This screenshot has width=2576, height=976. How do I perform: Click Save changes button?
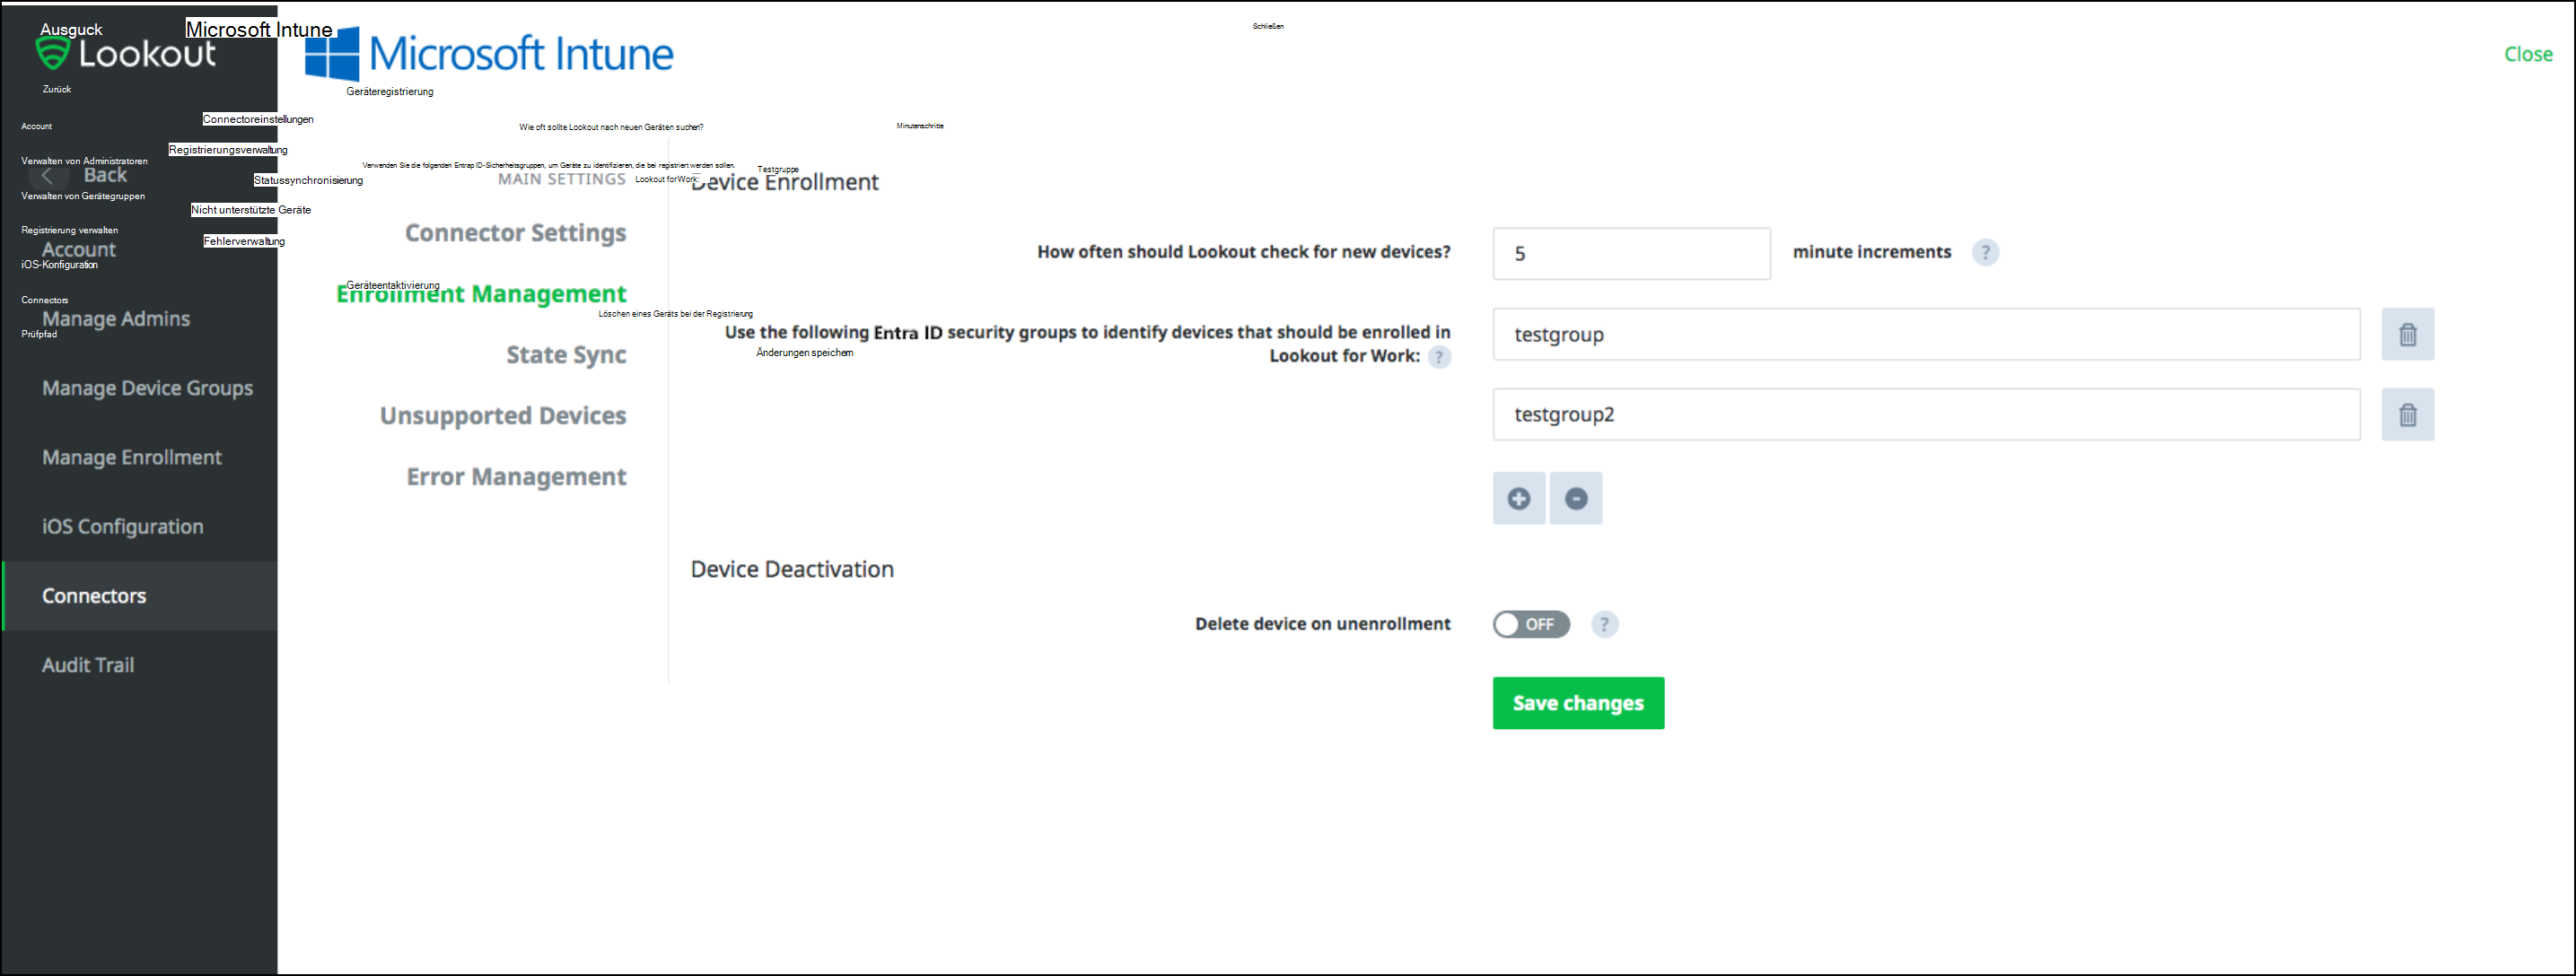click(1577, 703)
